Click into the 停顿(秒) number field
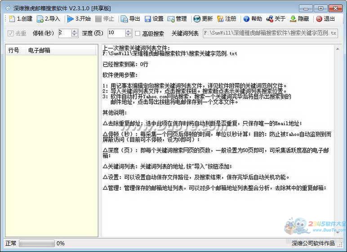The height and width of the screenshot is (252, 347). tap(65, 33)
